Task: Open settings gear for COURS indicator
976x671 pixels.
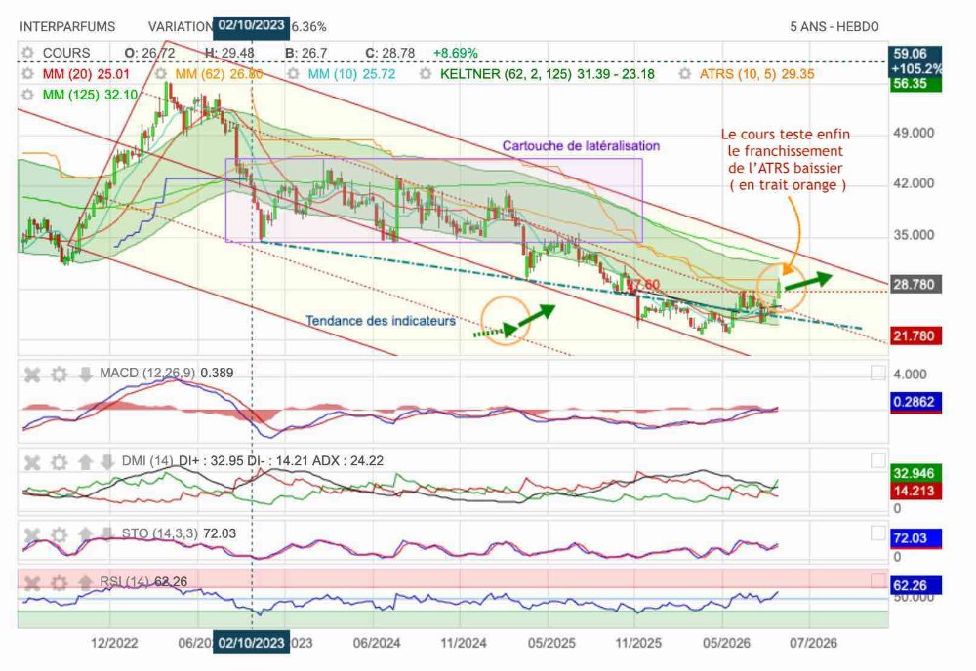Action: click(27, 53)
